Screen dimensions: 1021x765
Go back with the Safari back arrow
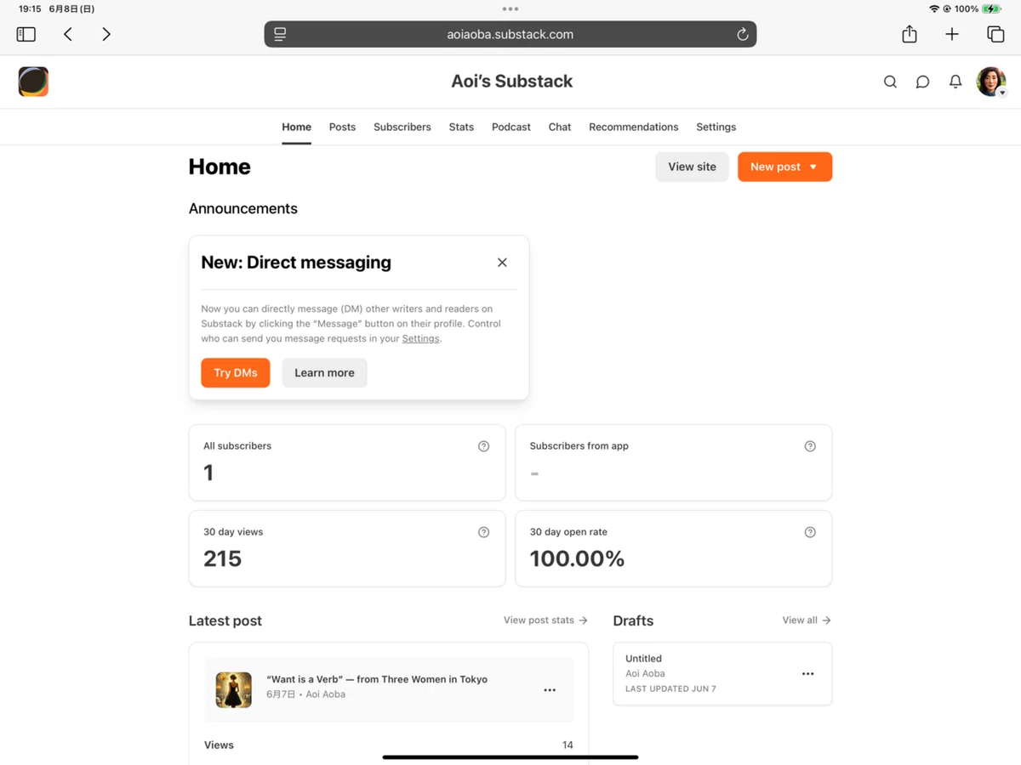[x=68, y=34]
